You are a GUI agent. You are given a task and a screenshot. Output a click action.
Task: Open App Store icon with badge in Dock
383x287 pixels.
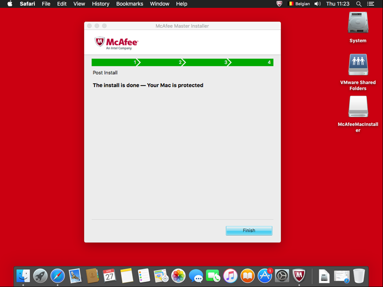pos(265,276)
